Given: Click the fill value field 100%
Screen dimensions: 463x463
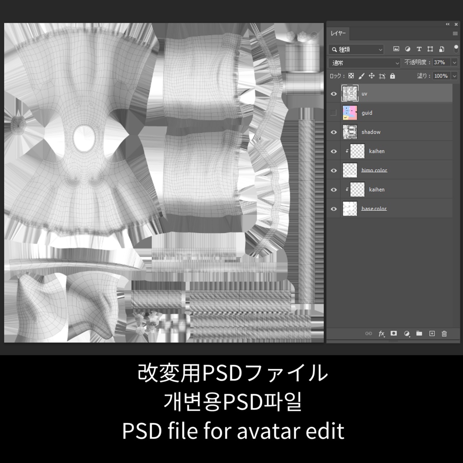Looking at the screenshot, I should click(x=441, y=76).
